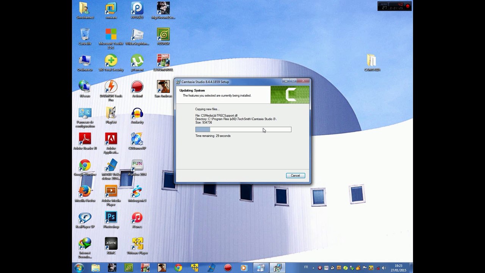Select the MAGIX Video deluxe 2014 shortcut
The image size is (485, 273).
point(111,169)
